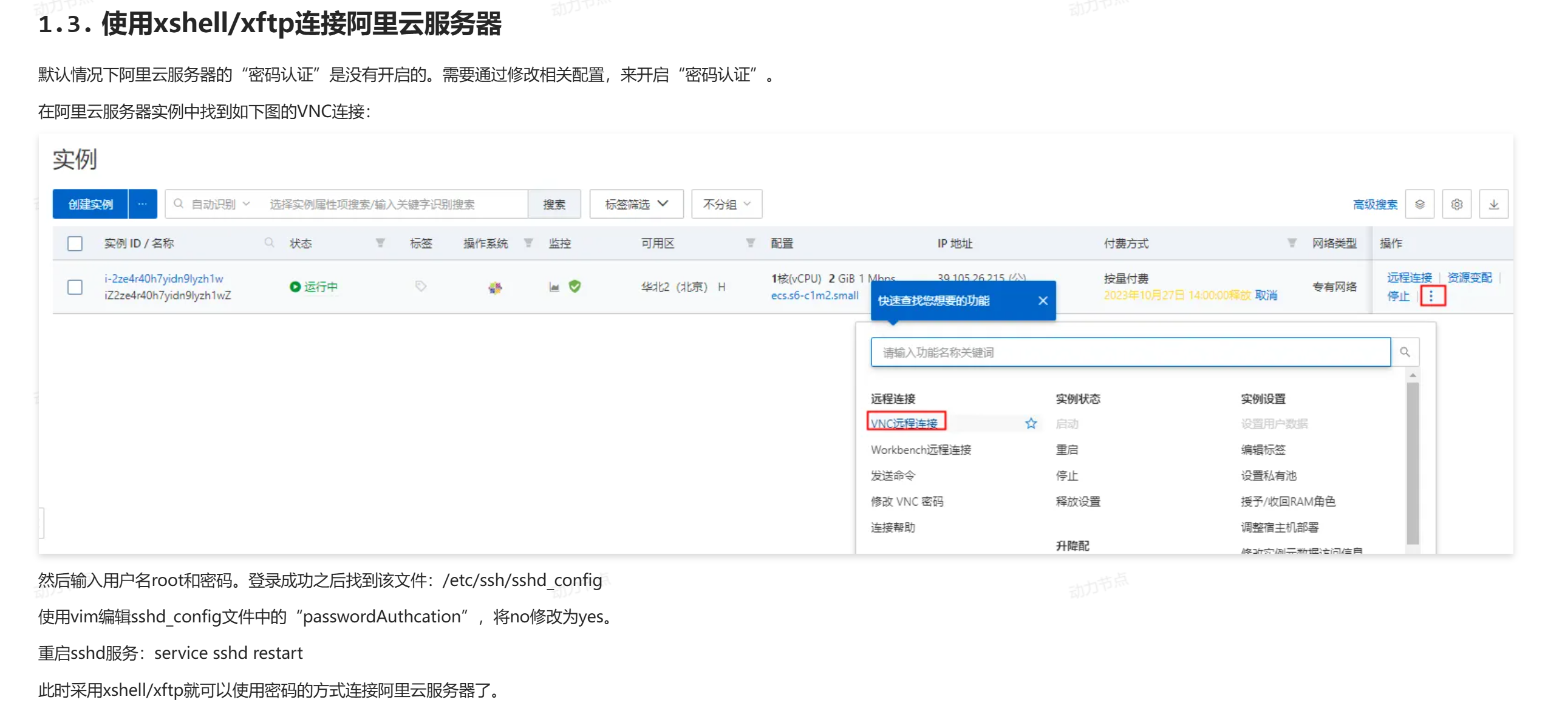Select 发送命令 menu item

[893, 476]
